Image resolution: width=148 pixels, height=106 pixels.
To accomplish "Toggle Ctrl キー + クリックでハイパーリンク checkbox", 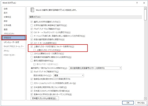I will (x=32, y=32).
